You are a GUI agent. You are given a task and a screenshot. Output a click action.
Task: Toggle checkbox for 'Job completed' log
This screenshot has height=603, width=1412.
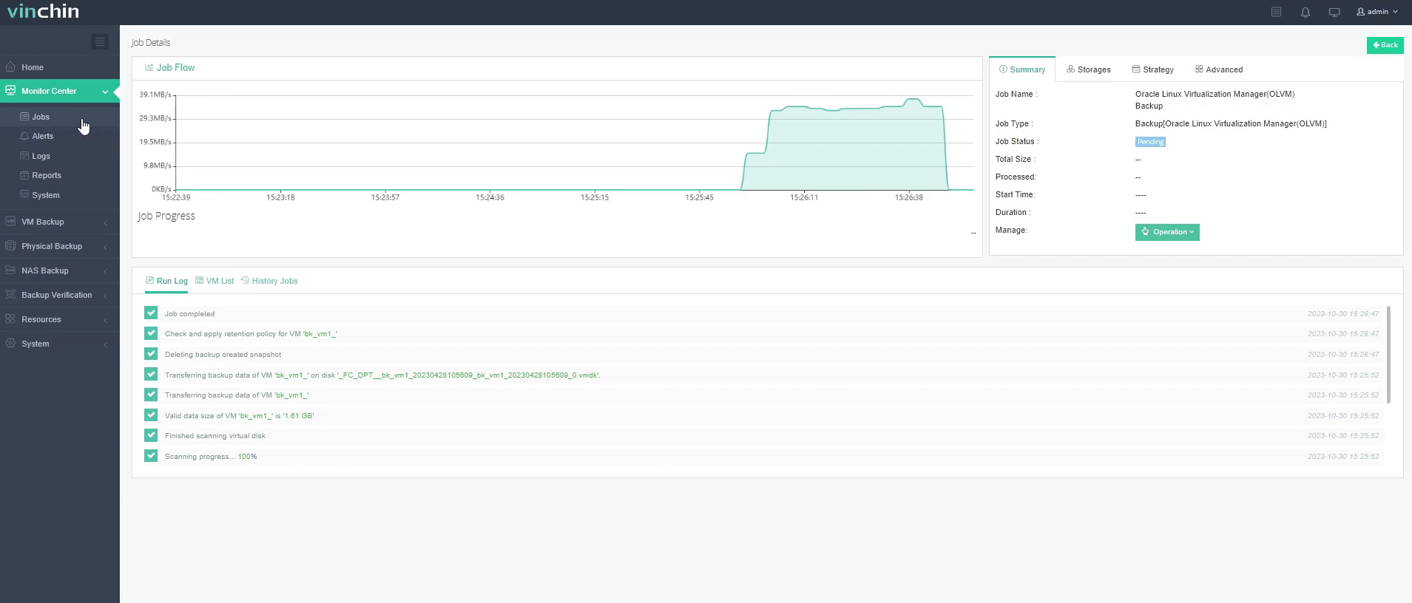point(151,313)
